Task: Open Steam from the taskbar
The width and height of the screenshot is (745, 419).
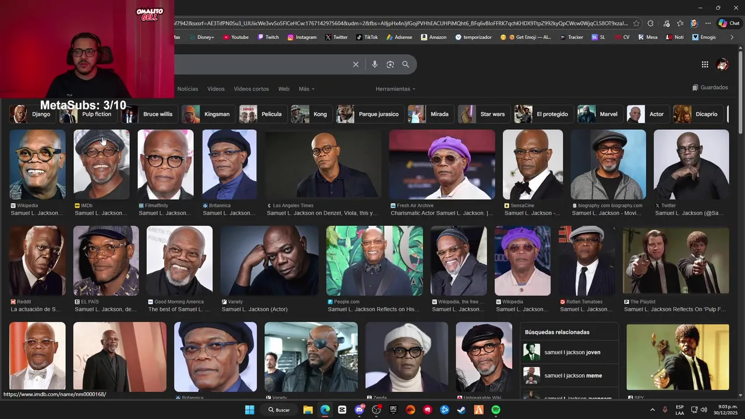Action: (462, 410)
